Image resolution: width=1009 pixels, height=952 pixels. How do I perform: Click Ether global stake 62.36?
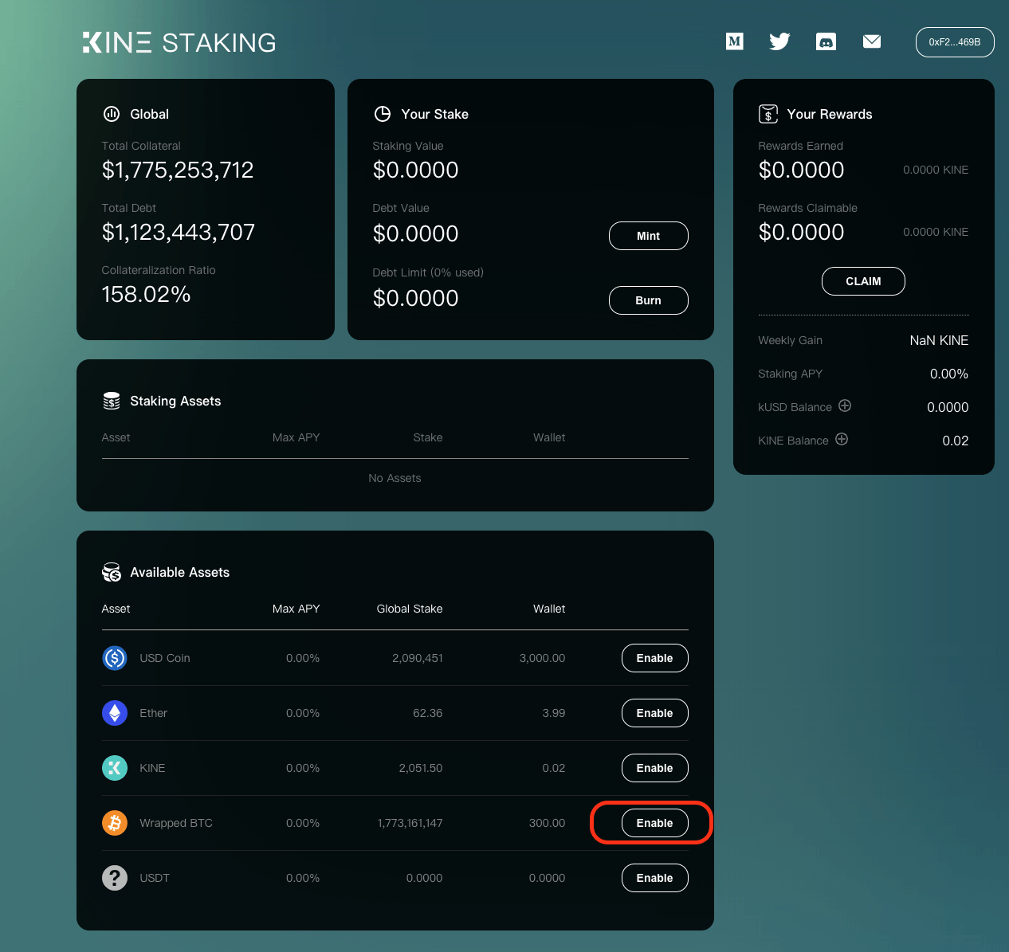point(428,713)
